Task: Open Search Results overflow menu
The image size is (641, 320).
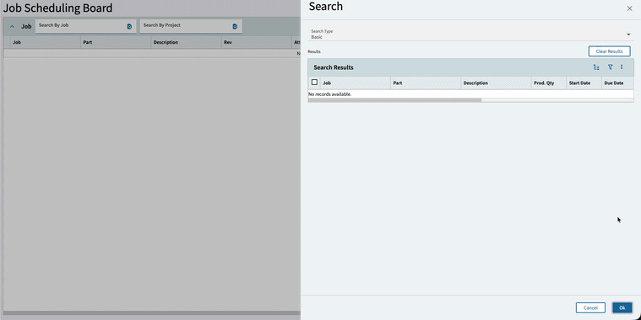Action: coord(622,67)
